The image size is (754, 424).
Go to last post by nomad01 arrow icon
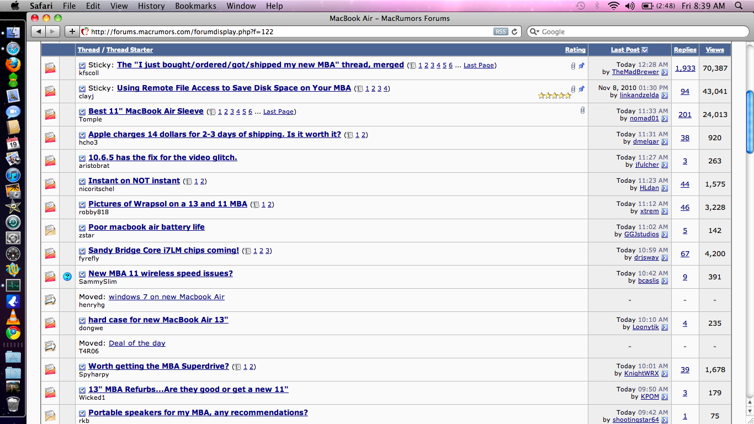click(665, 119)
